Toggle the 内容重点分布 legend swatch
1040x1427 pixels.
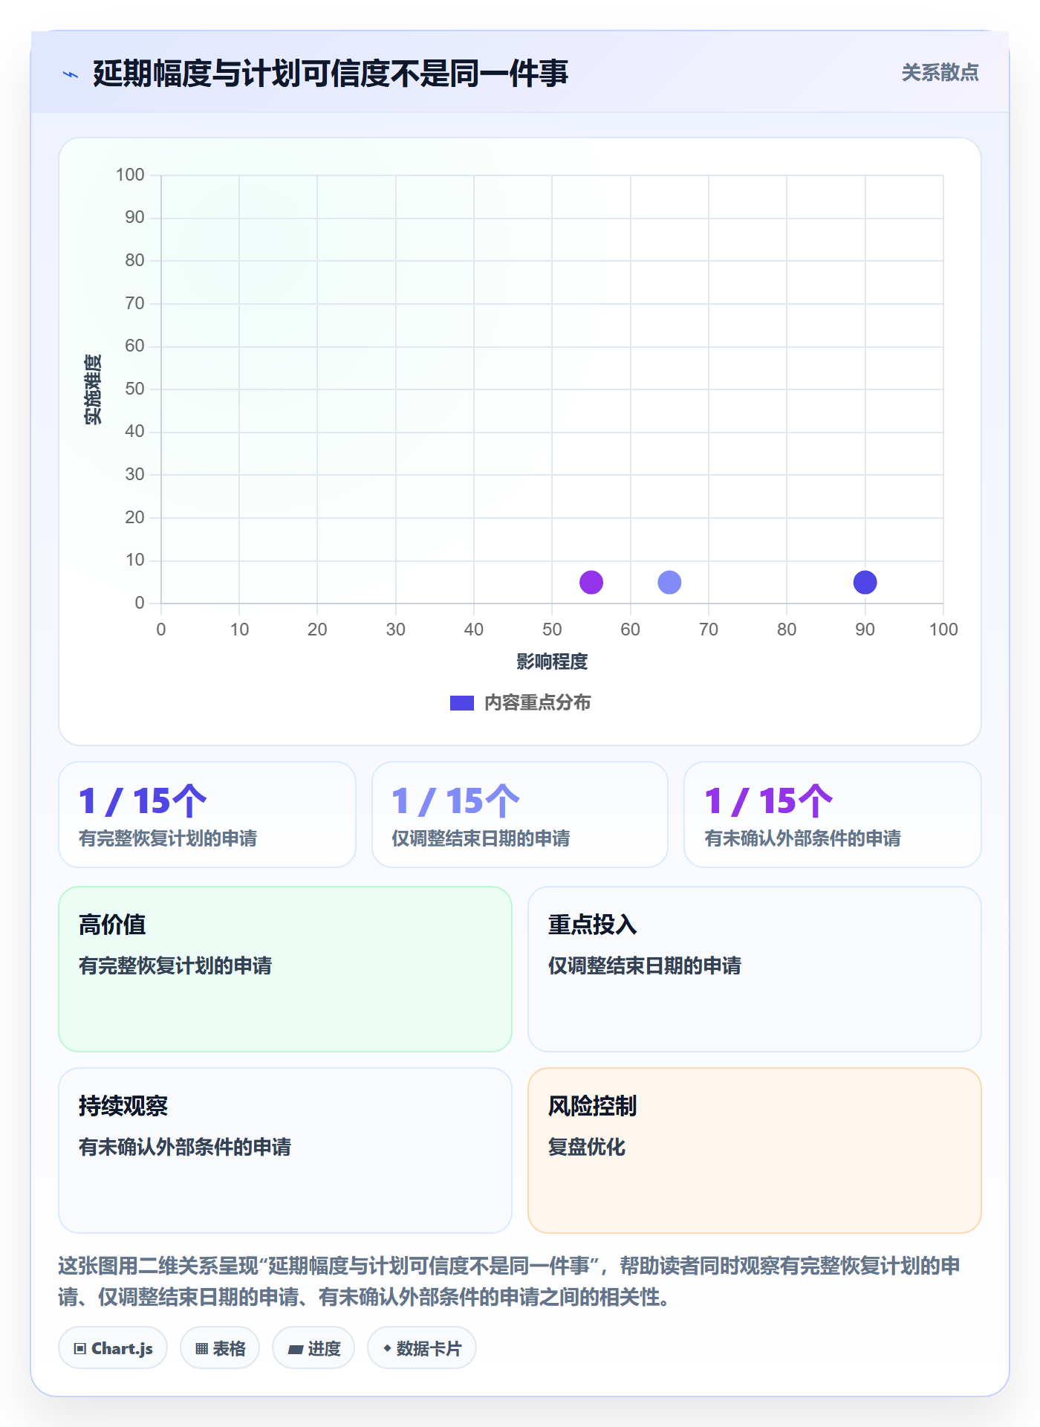pyautogui.click(x=462, y=702)
